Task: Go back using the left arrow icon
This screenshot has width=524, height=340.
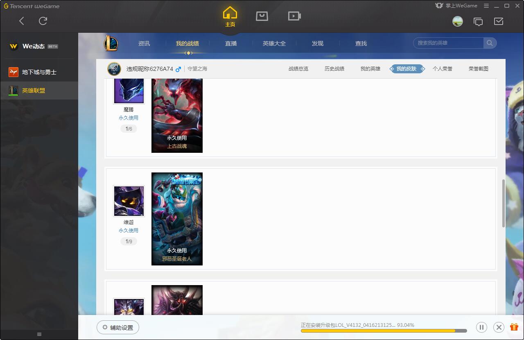Action: pos(22,21)
